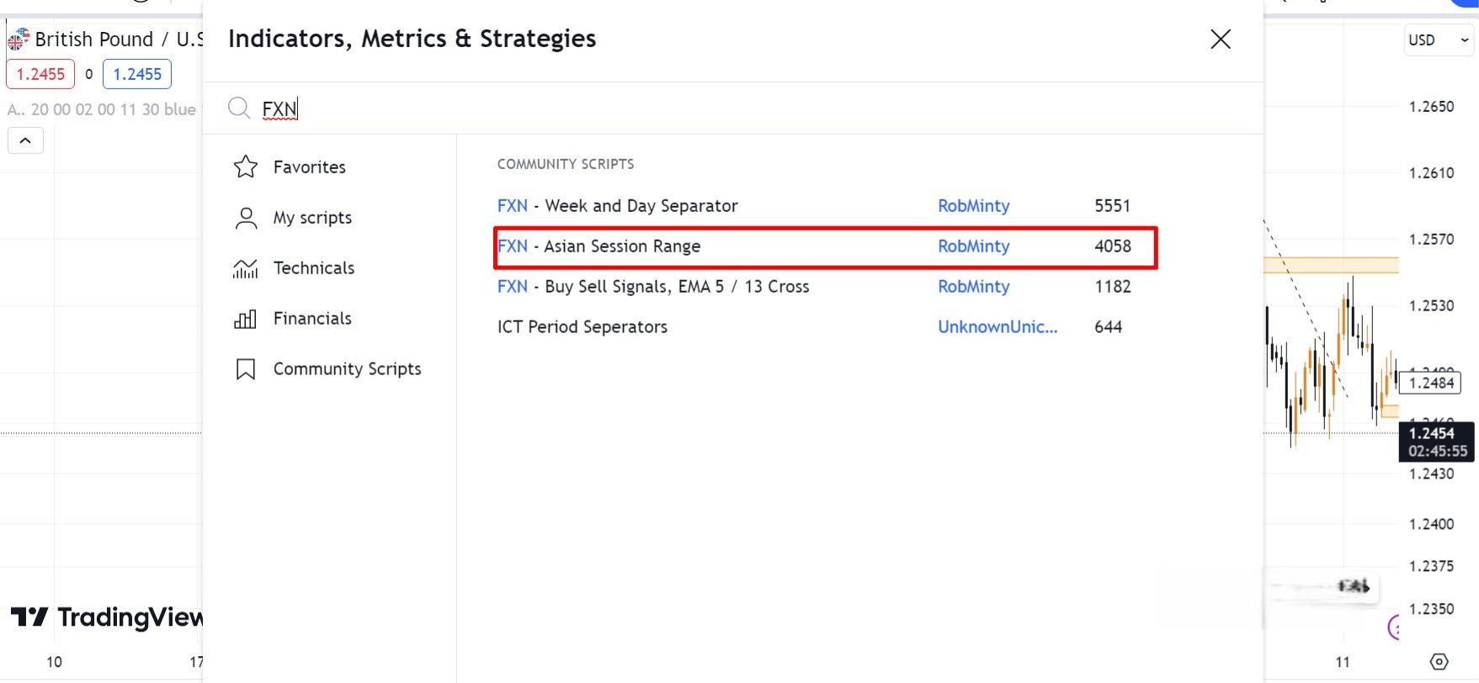This screenshot has width=1479, height=683.
Task: Click the British Pound flag icon
Action: (18, 39)
